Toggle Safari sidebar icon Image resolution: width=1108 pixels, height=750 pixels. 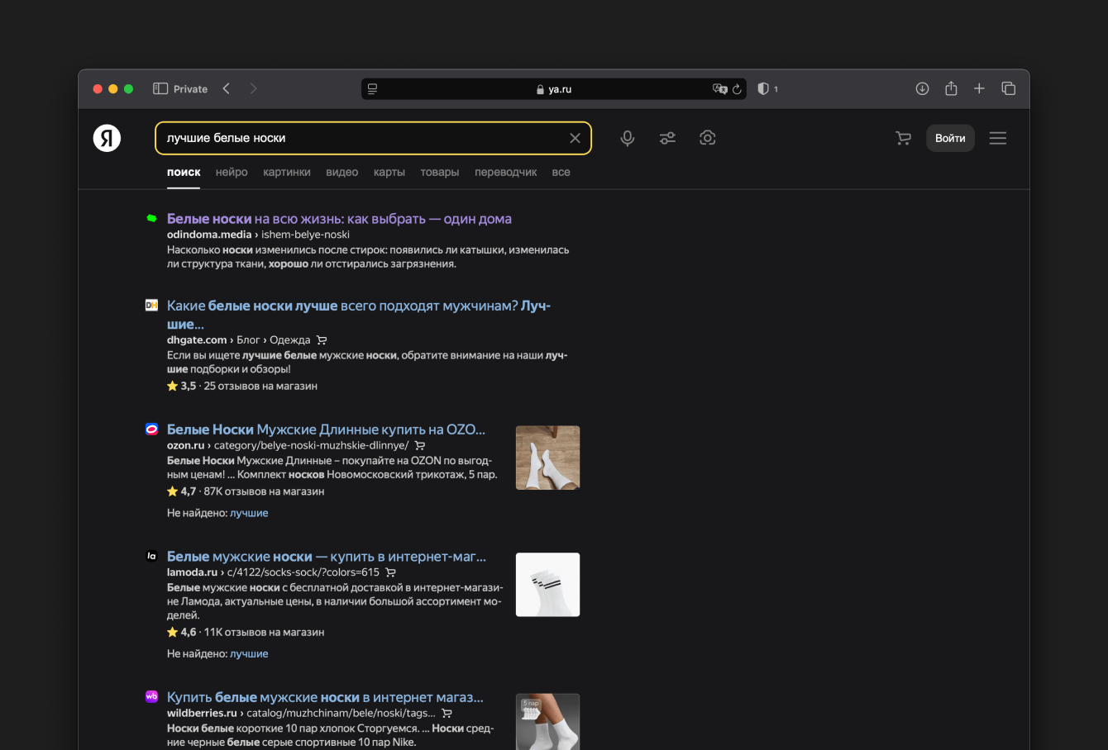(x=160, y=88)
